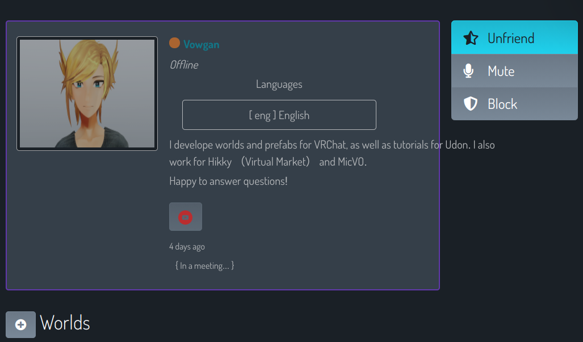The image size is (583, 342).
Task: Click the Worlds section heading
Action: point(65,323)
